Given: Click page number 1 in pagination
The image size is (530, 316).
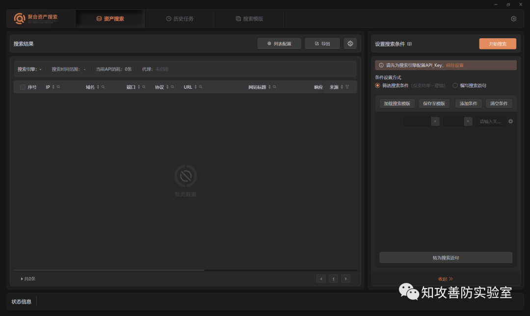Looking at the screenshot, I should point(333,279).
